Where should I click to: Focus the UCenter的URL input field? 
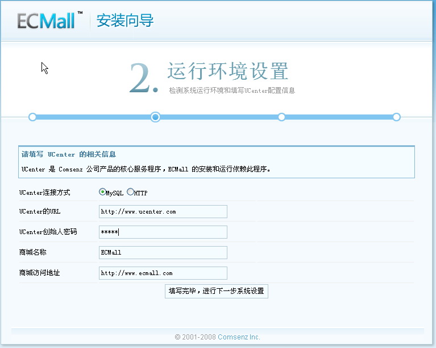pos(163,212)
